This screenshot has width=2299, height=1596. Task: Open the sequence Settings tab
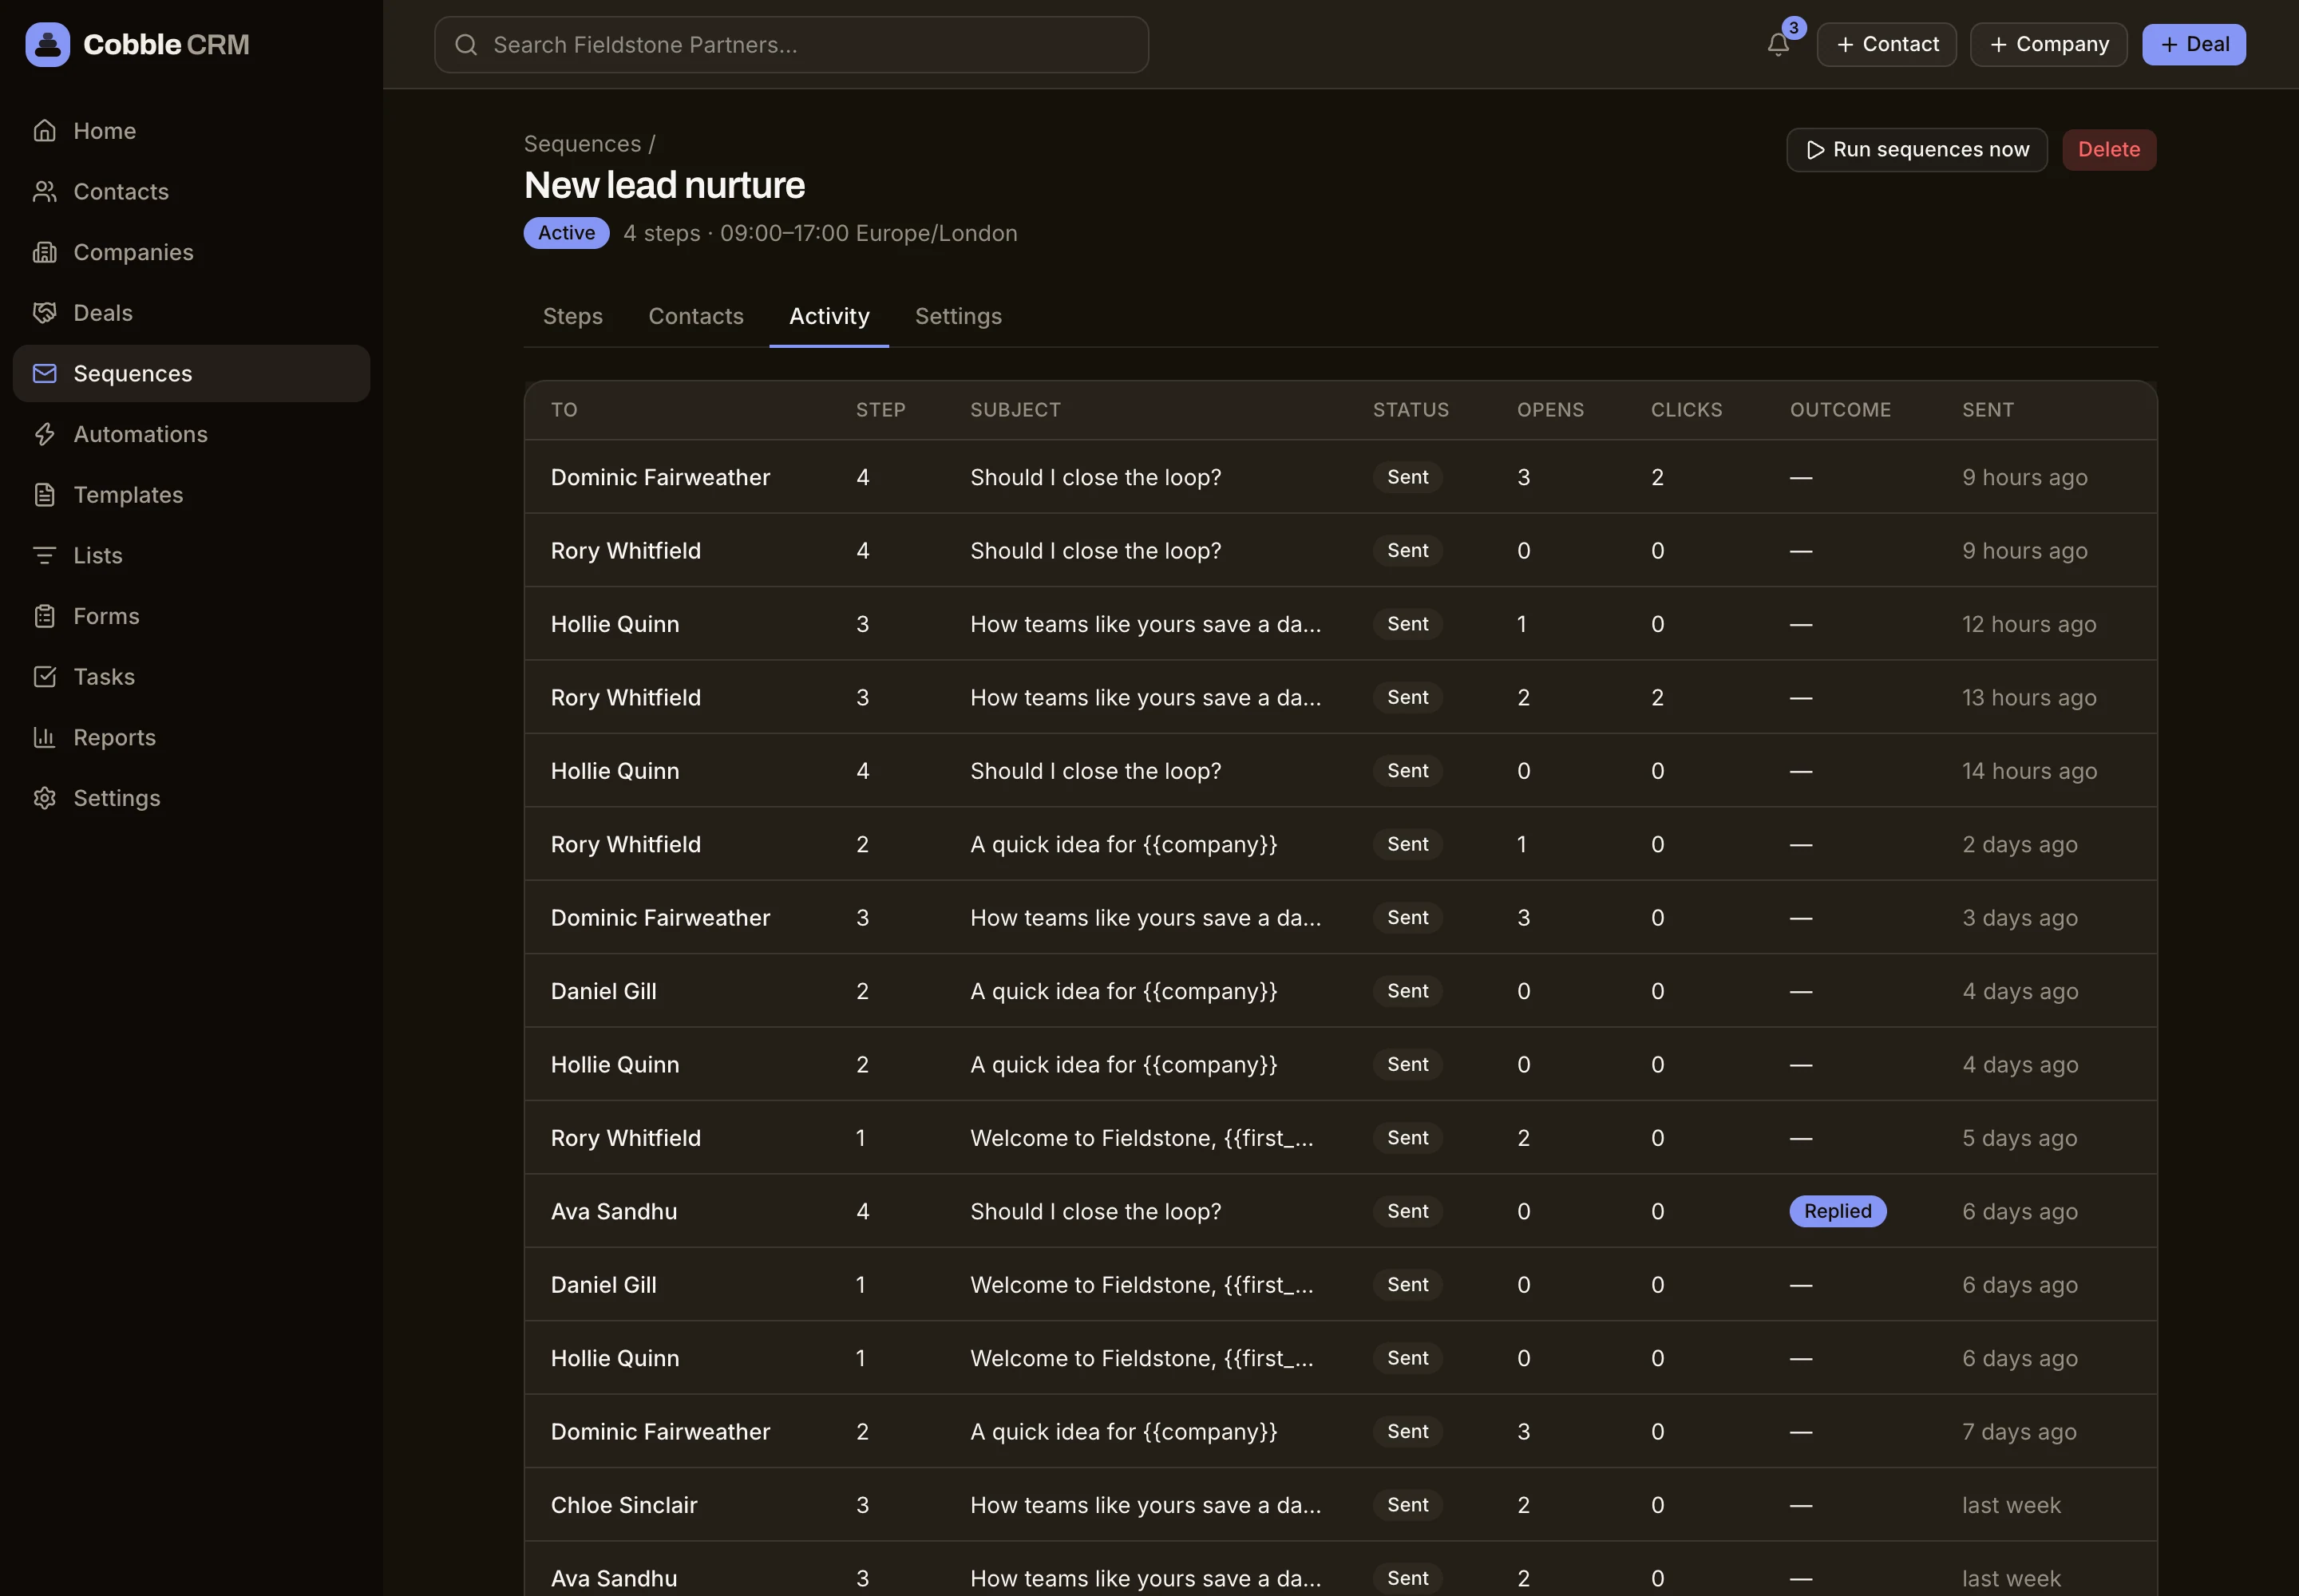click(957, 316)
